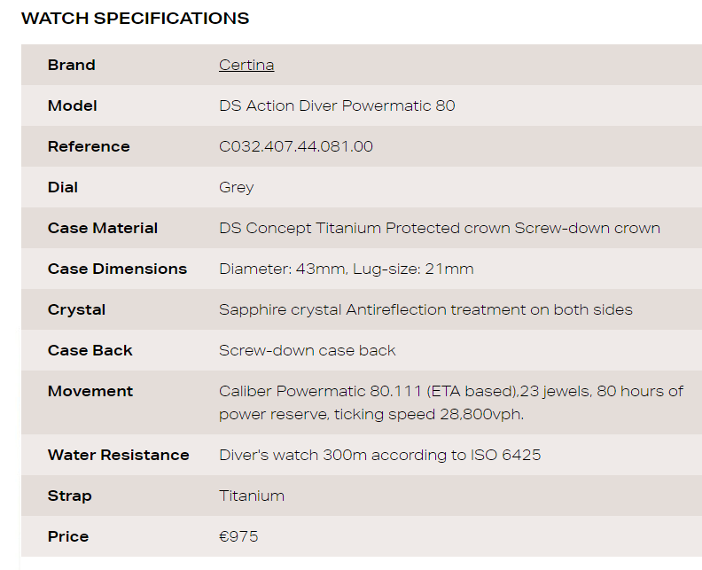The width and height of the screenshot is (702, 570).
Task: Select the Case Dimensions label
Action: pyautogui.click(x=117, y=269)
